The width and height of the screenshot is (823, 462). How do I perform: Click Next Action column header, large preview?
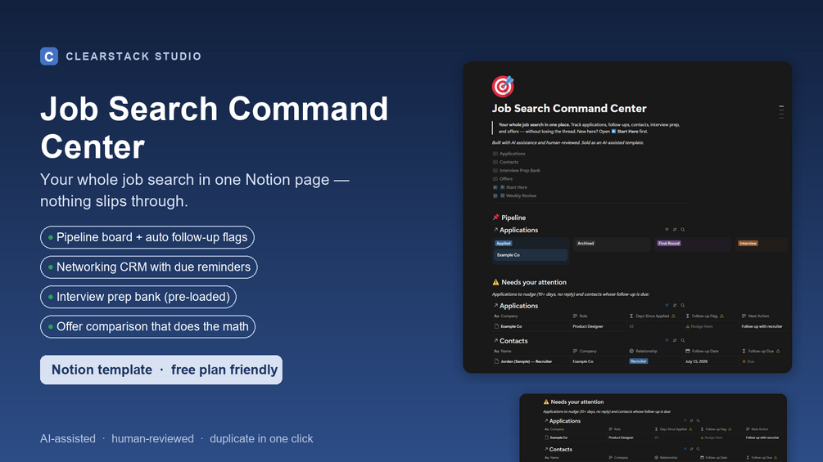click(755, 316)
